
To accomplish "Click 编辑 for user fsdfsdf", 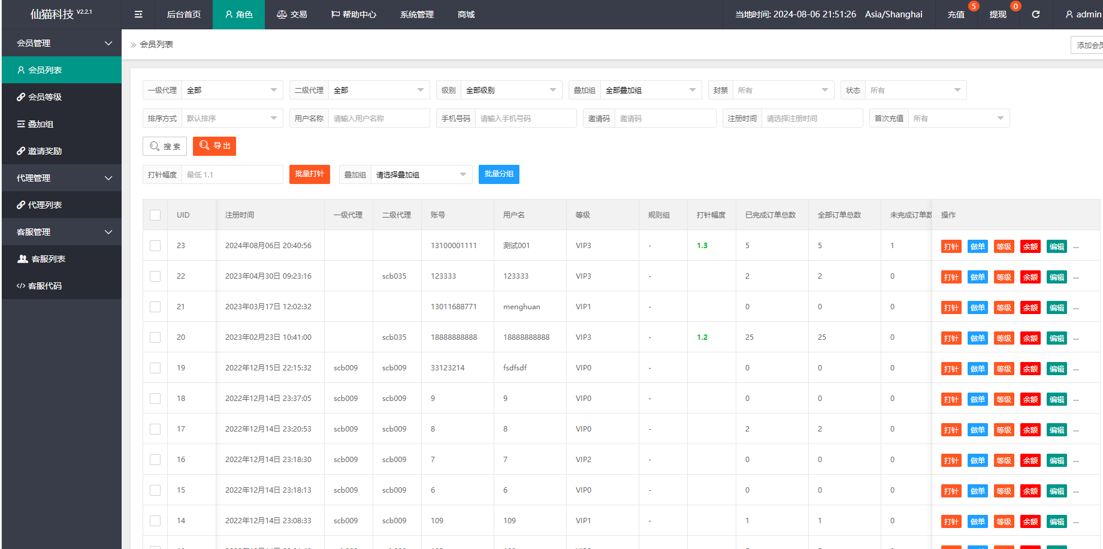I will (1057, 369).
